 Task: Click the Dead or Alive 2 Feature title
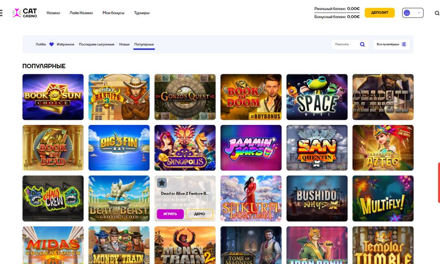(x=185, y=194)
